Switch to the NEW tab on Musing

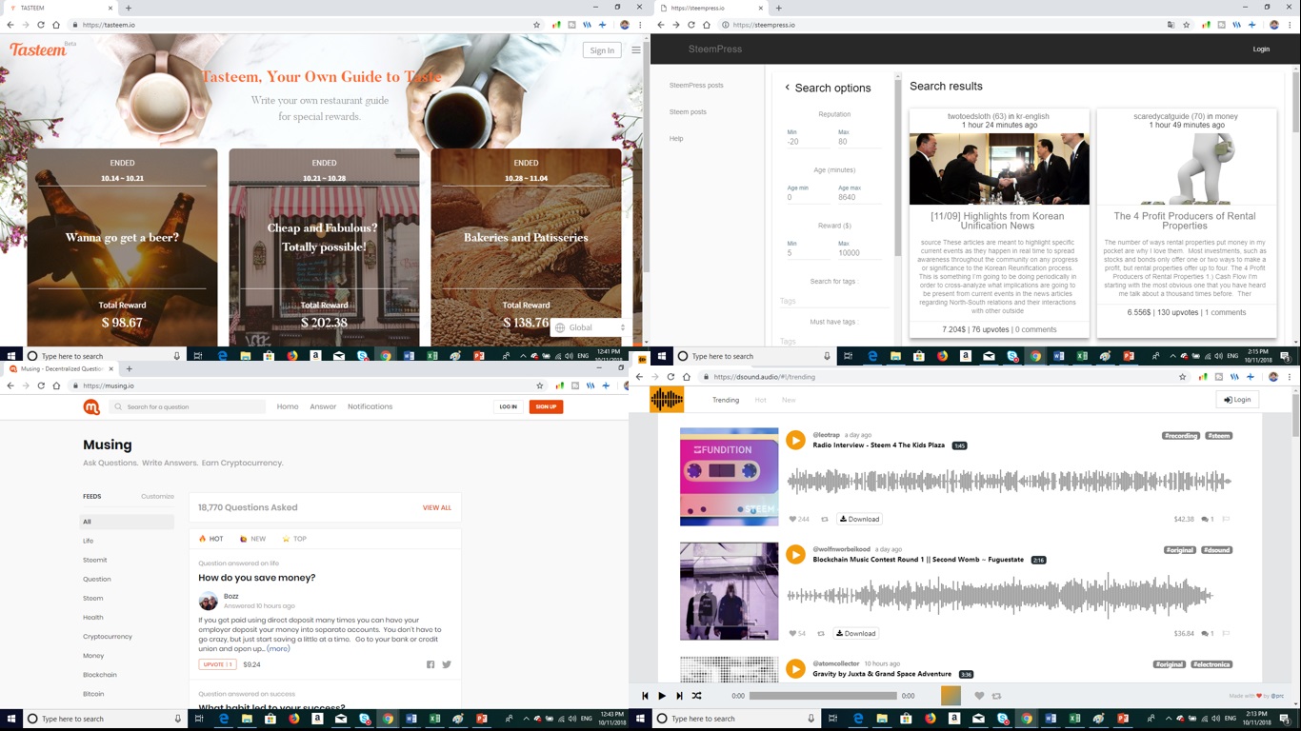click(253, 539)
